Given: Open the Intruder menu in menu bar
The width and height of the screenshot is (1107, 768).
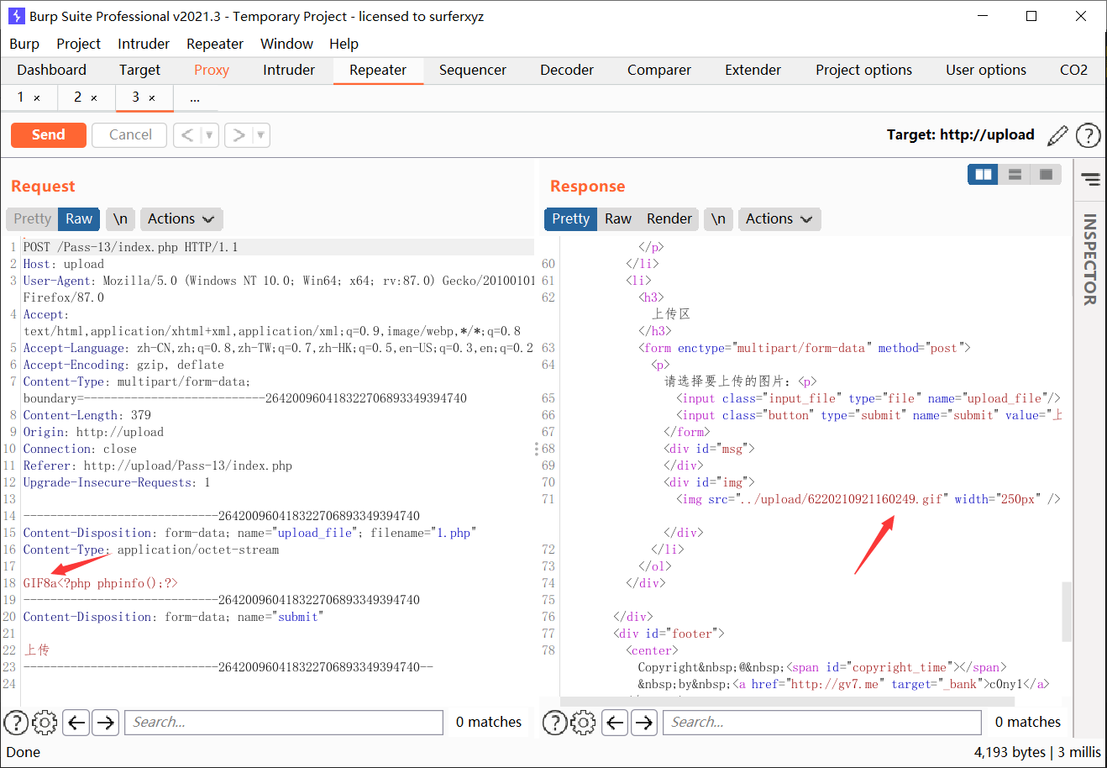Looking at the screenshot, I should click(x=144, y=44).
